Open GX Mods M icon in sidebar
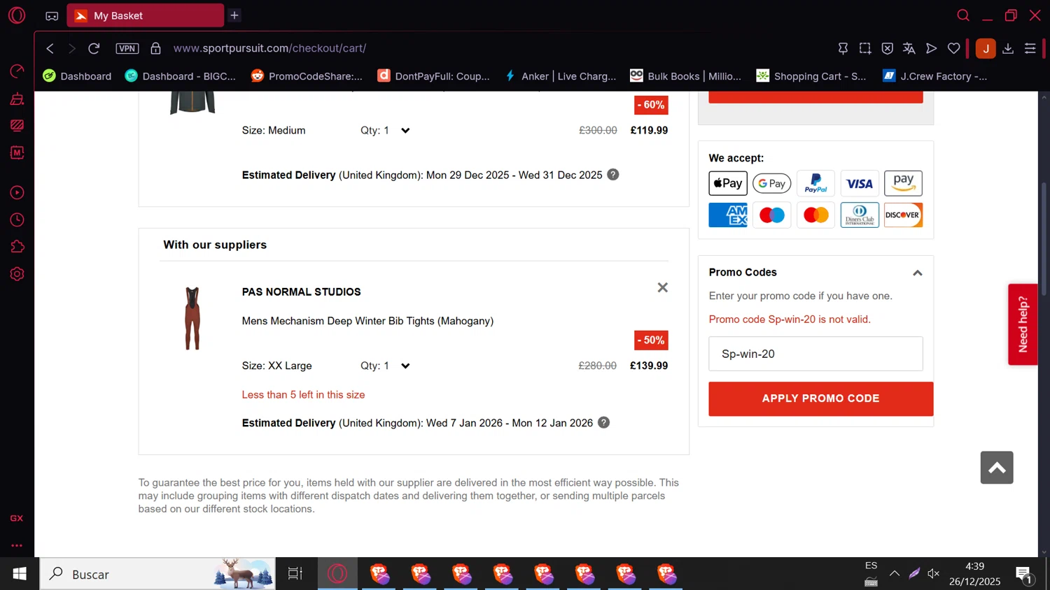The width and height of the screenshot is (1050, 590). [x=17, y=152]
